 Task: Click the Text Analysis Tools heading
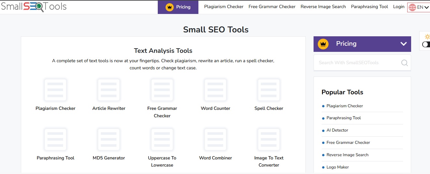pos(163,51)
